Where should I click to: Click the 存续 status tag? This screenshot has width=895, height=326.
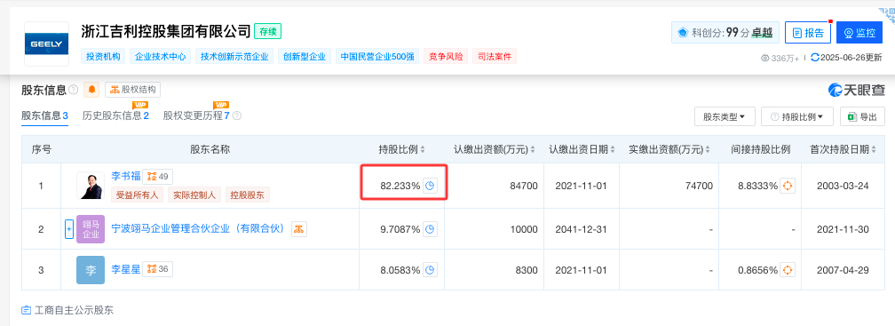pos(268,32)
